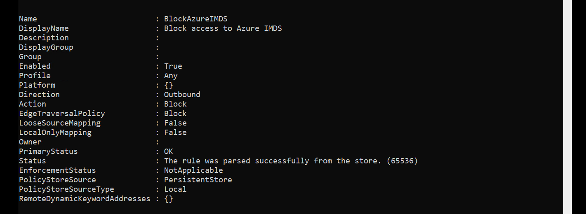Click the Enabled value True
Viewport: 586px width, 214px height.
[x=173, y=66]
